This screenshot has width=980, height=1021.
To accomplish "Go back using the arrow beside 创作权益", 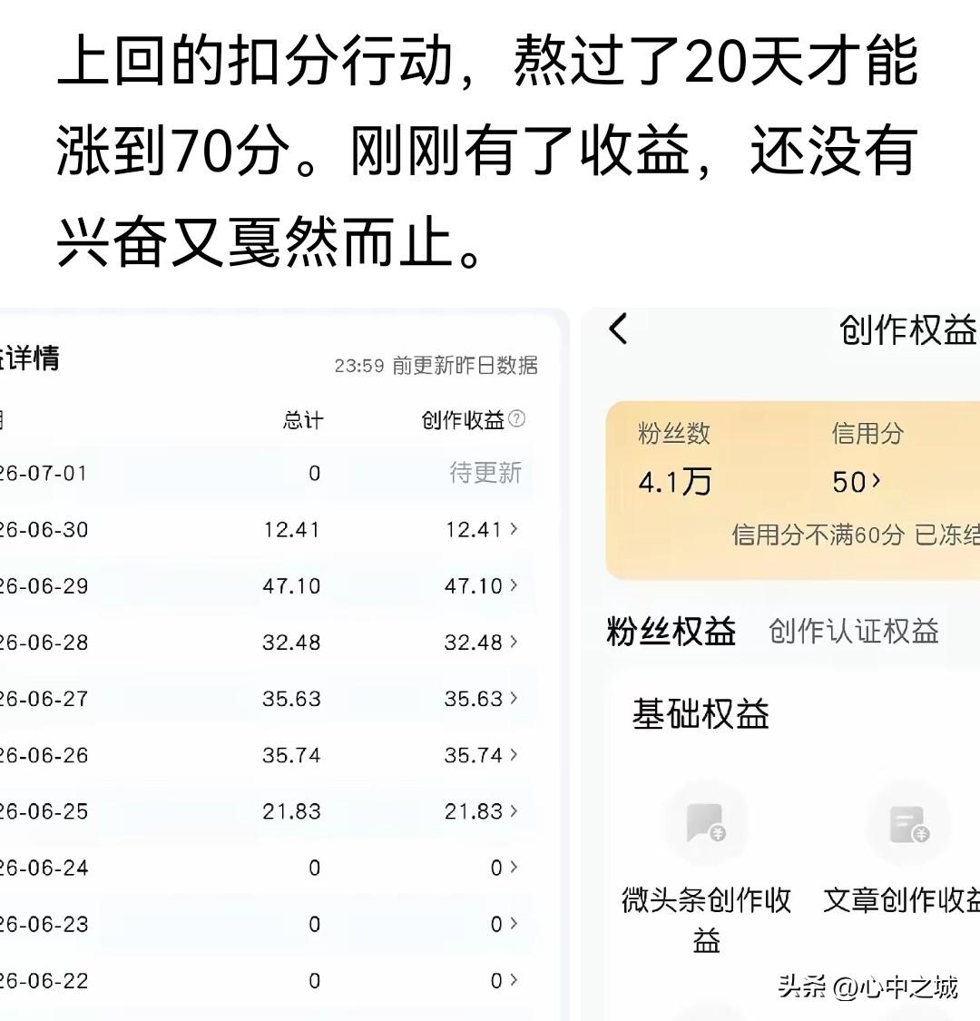I will coord(618,329).
